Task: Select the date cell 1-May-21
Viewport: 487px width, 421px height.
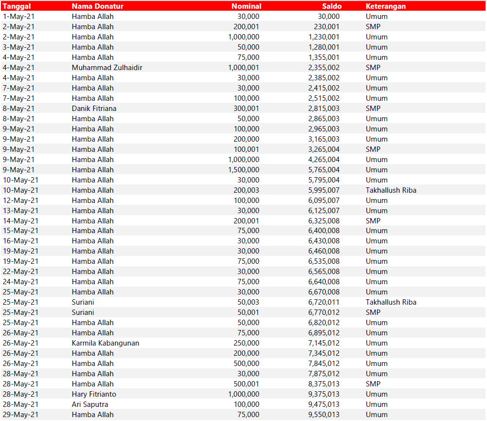Action: 18,17
